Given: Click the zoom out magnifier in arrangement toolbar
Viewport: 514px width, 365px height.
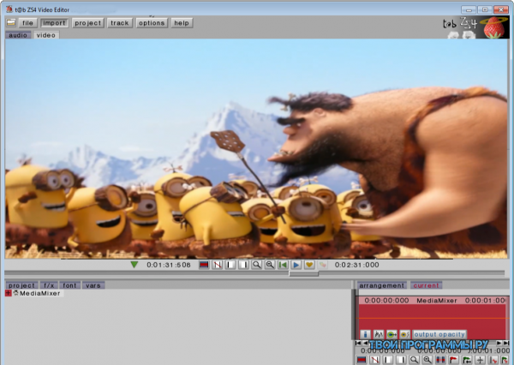Looking at the screenshot, I should coord(414,360).
